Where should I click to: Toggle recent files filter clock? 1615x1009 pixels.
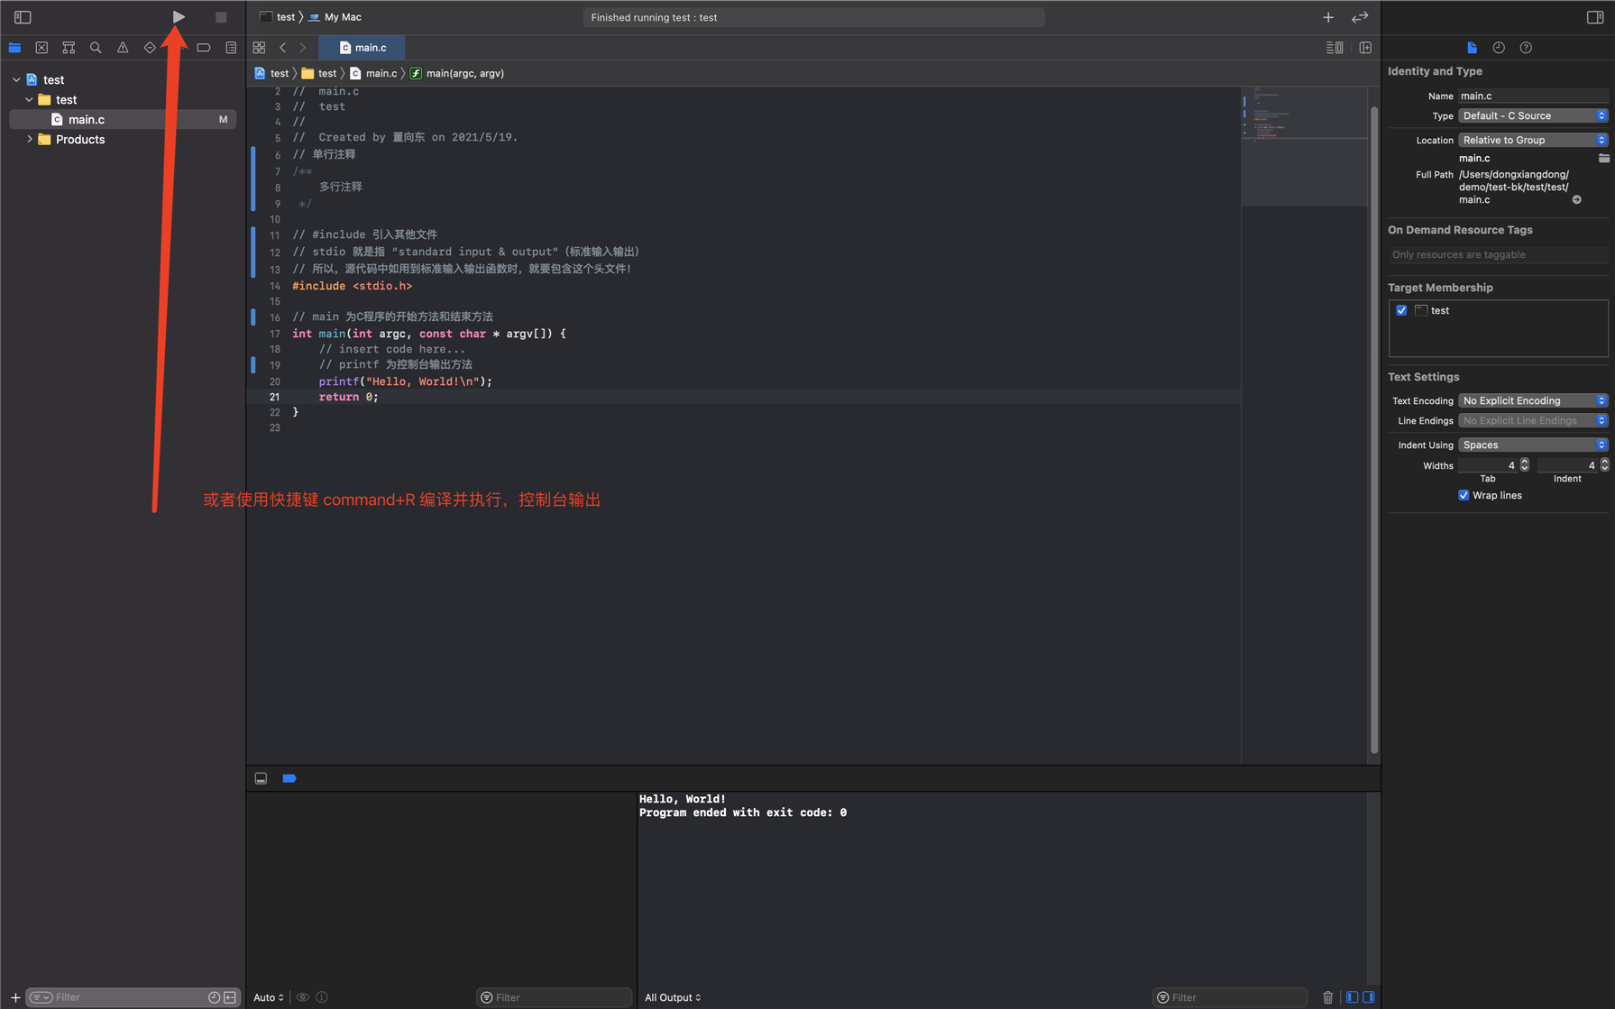[x=214, y=997]
